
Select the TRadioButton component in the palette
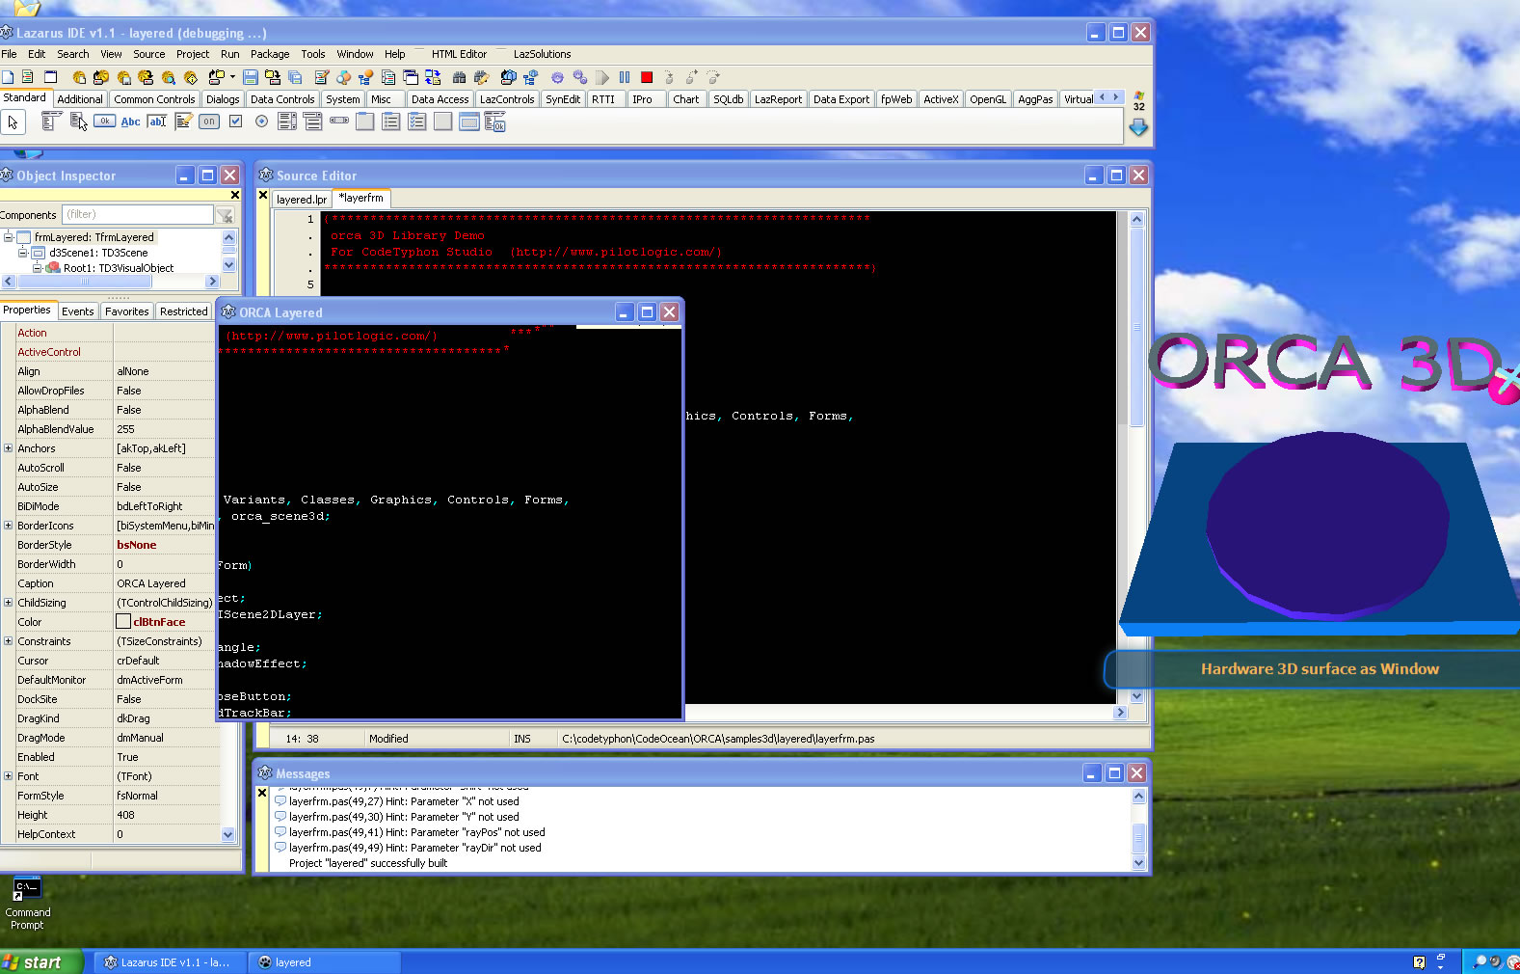261,121
